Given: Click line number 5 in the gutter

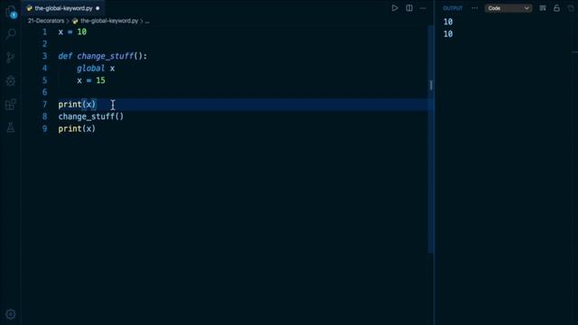Looking at the screenshot, I should (x=44, y=80).
